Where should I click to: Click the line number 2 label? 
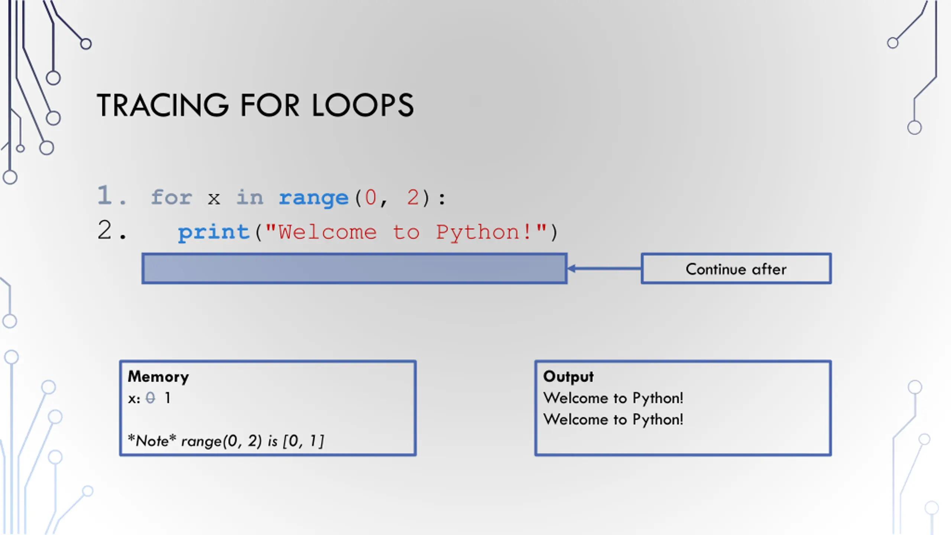(x=112, y=230)
